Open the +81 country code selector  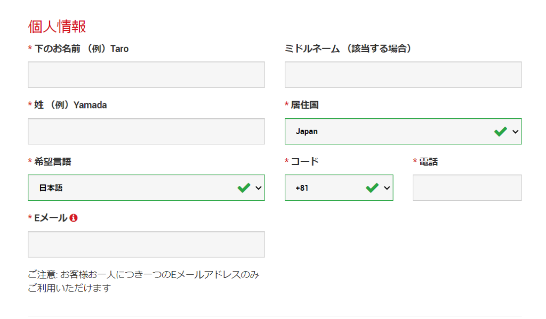(x=339, y=188)
